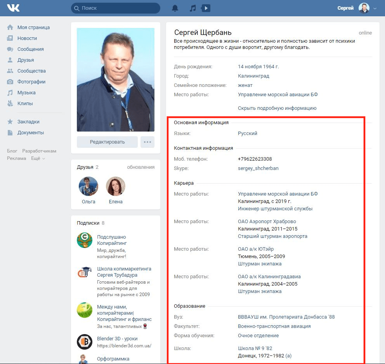Click the VK logo icon
Viewport: 385px width, 364px height.
tap(13, 8)
